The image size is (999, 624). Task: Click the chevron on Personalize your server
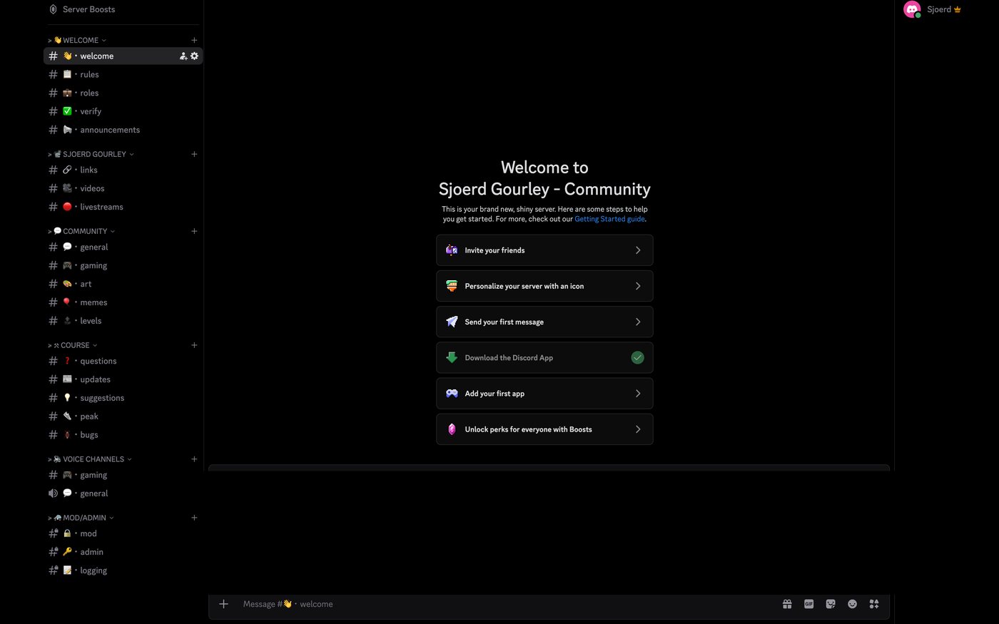point(638,286)
